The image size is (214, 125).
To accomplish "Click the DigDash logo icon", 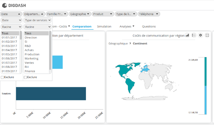I will point(4,5).
